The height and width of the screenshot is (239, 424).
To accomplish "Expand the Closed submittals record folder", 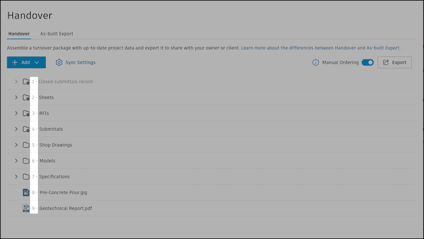I will click(16, 82).
